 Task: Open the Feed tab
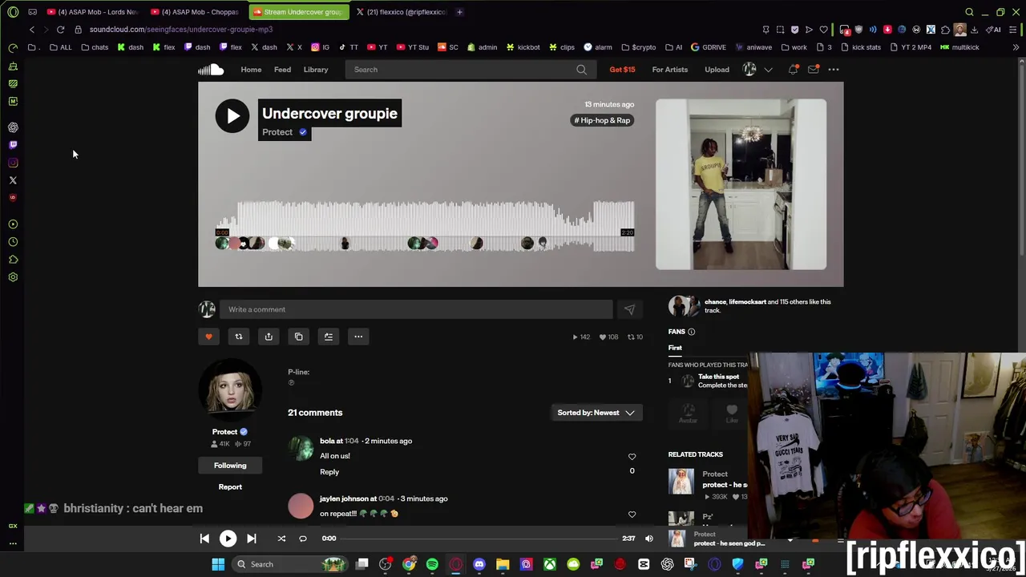coord(282,70)
